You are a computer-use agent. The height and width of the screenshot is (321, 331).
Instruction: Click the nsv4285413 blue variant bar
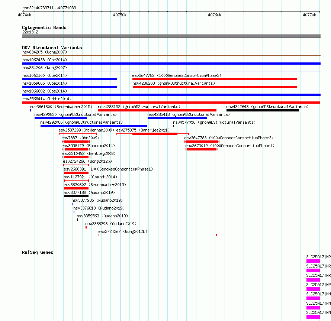177,118
